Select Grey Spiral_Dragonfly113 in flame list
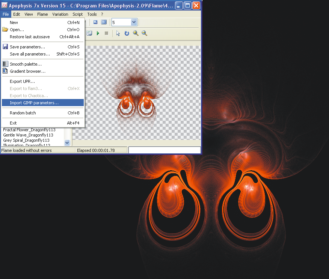This screenshot has height=279, width=329. [26, 140]
